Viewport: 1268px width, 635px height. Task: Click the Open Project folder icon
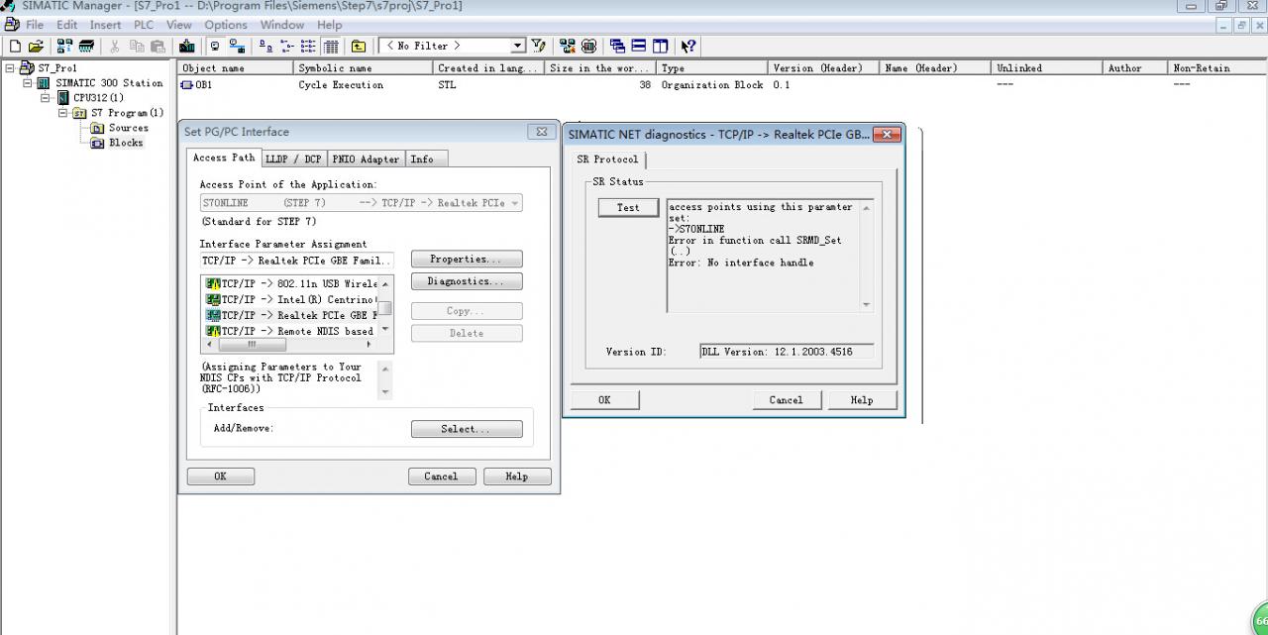point(36,46)
